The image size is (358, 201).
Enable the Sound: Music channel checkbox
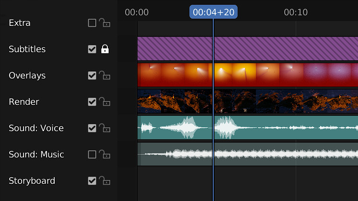coord(92,155)
